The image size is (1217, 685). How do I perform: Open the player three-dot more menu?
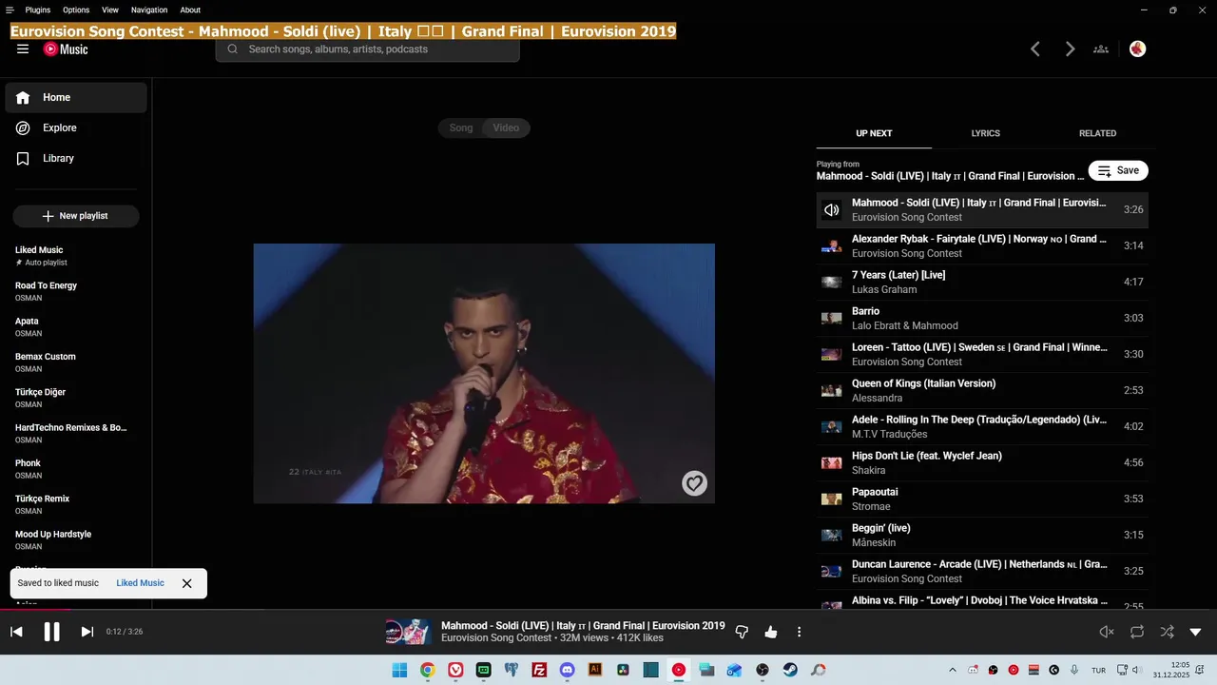click(800, 632)
